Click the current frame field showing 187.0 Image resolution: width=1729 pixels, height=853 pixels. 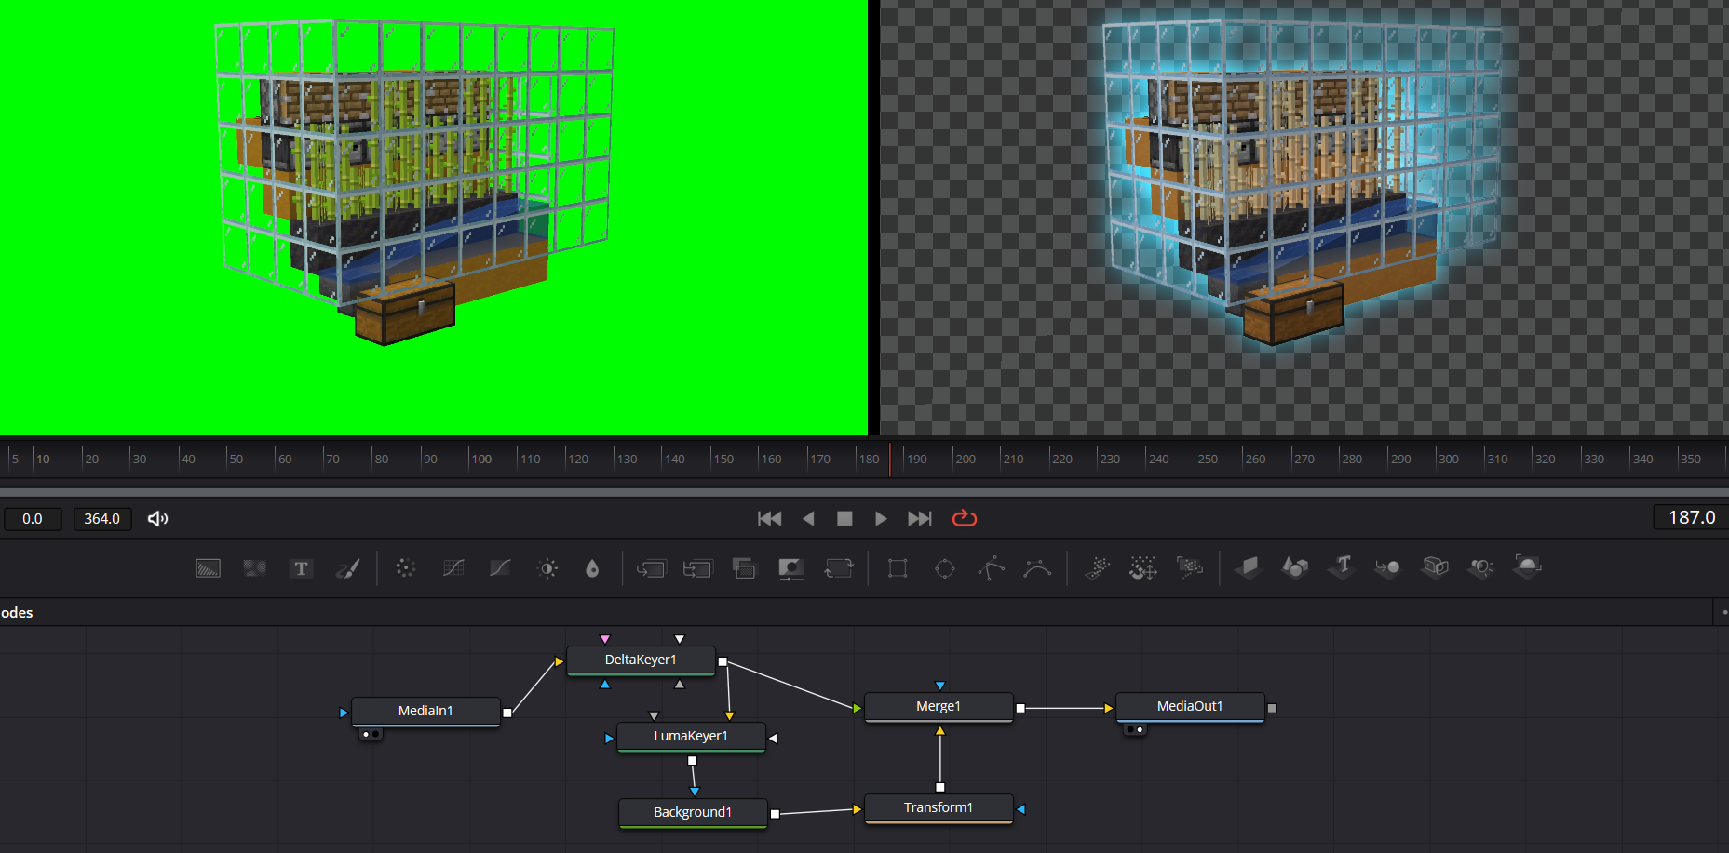click(x=1691, y=517)
